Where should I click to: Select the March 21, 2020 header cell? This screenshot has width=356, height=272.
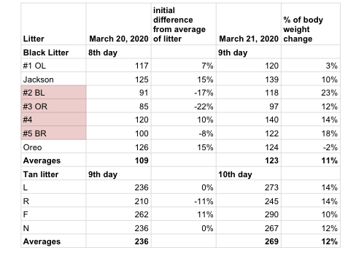[x=249, y=24]
